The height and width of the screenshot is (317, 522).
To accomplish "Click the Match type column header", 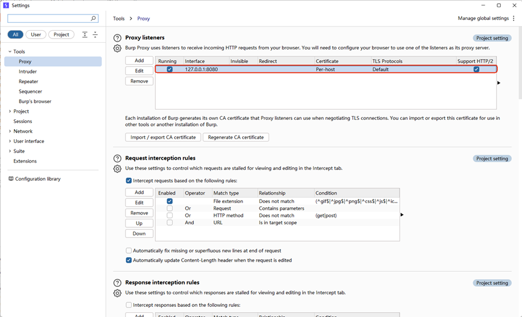I will tap(234, 193).
